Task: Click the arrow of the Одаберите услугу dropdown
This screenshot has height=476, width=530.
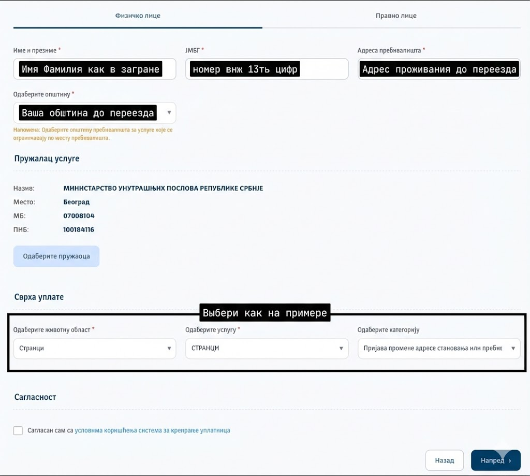Action: [x=341, y=349]
